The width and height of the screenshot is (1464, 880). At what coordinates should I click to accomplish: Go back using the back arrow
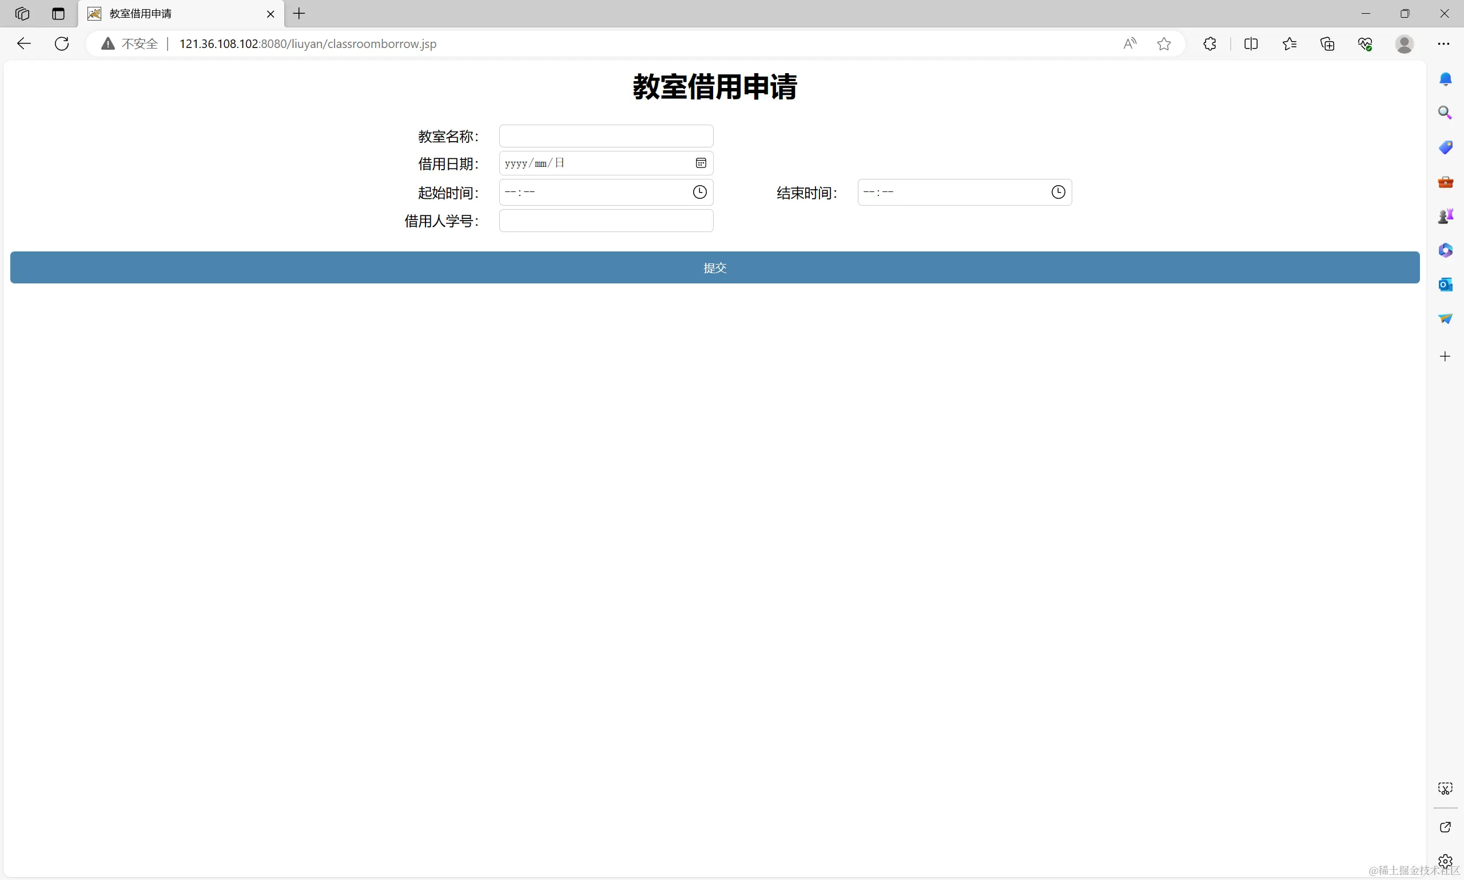[24, 44]
